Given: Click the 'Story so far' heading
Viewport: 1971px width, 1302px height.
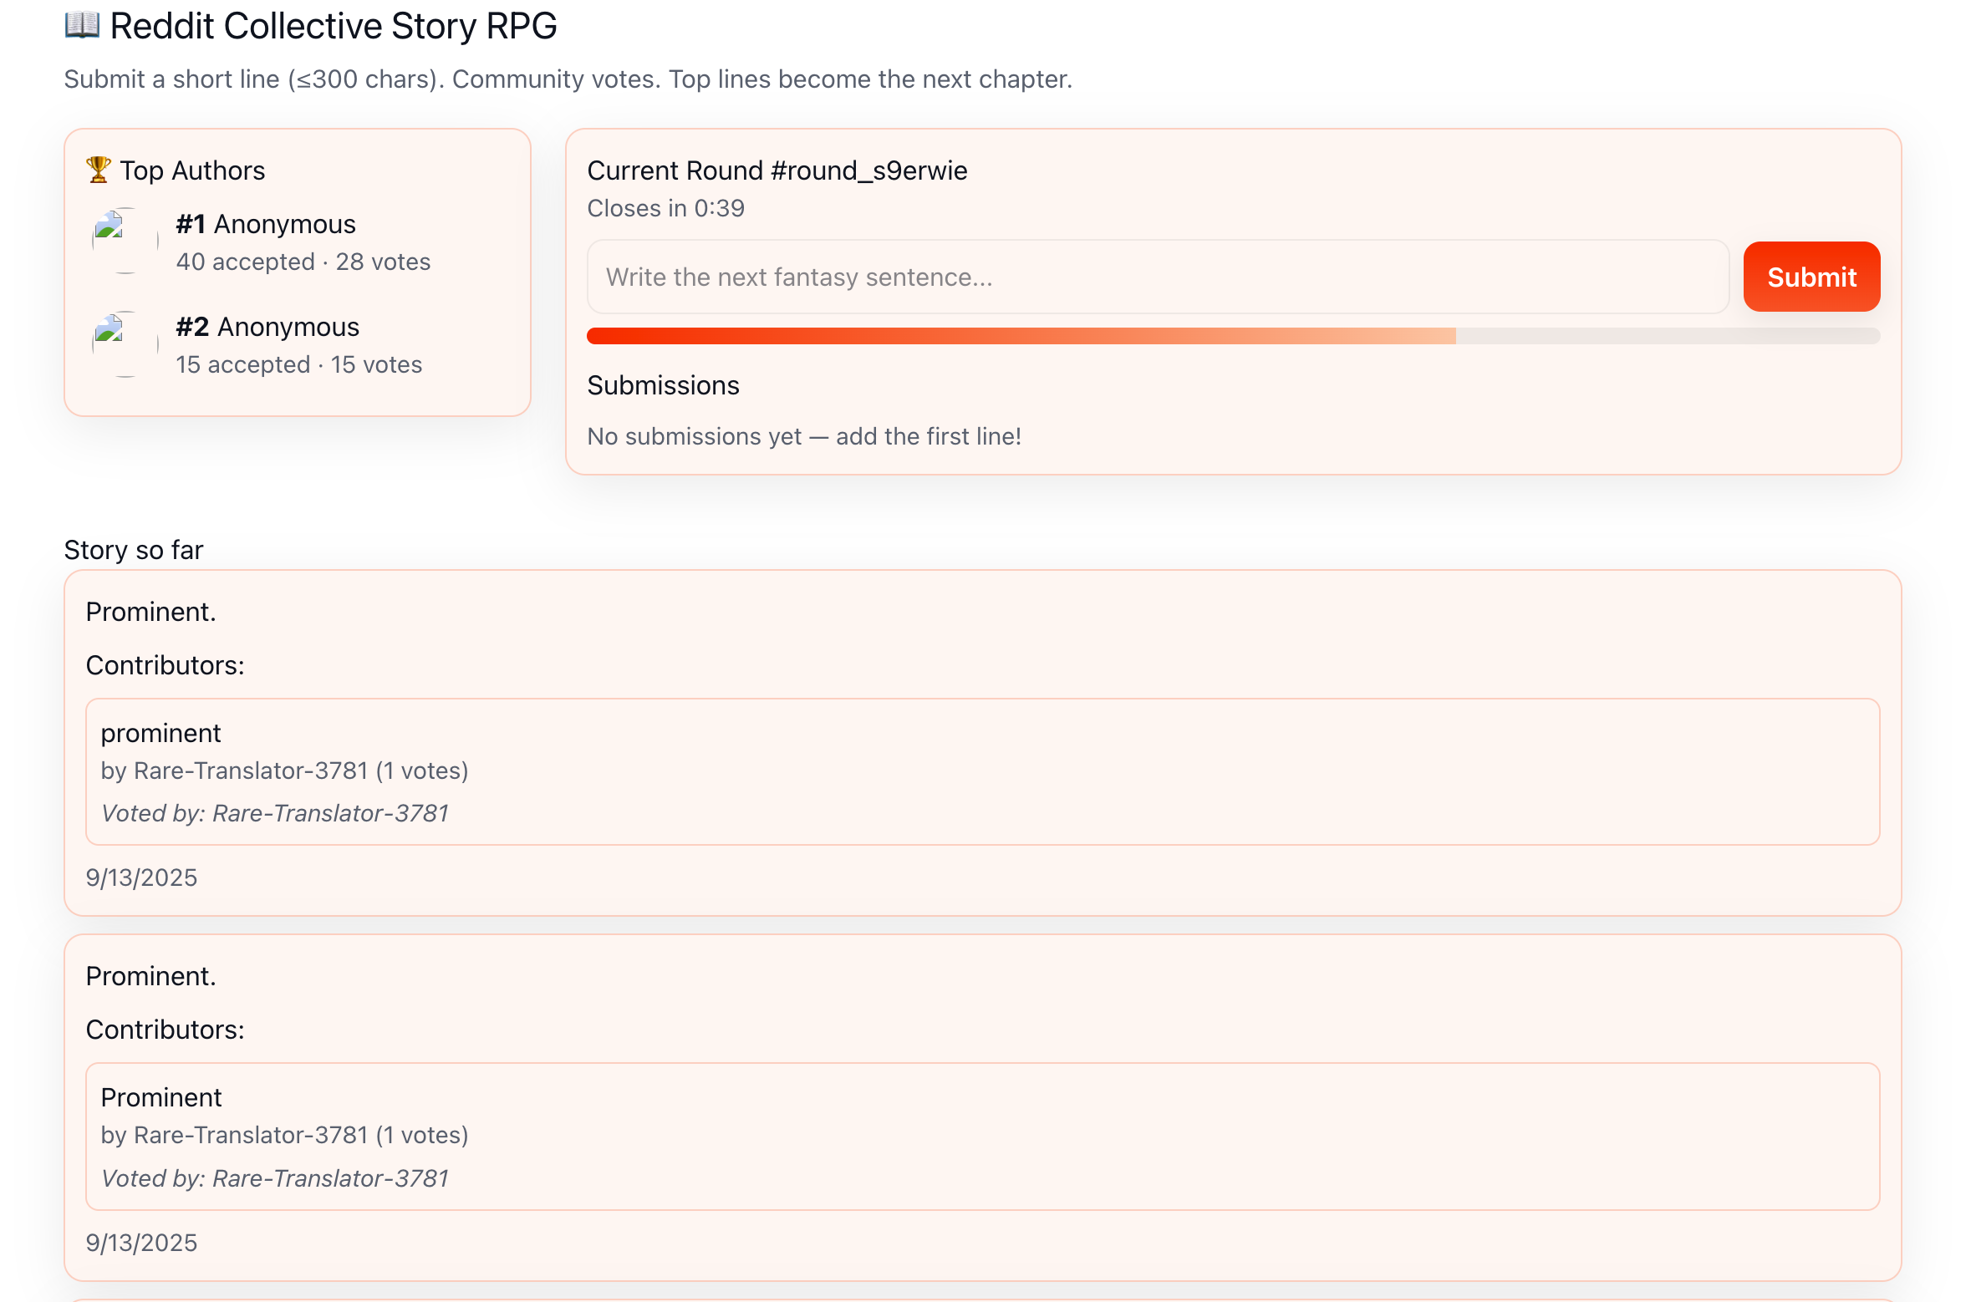Looking at the screenshot, I should click(134, 550).
